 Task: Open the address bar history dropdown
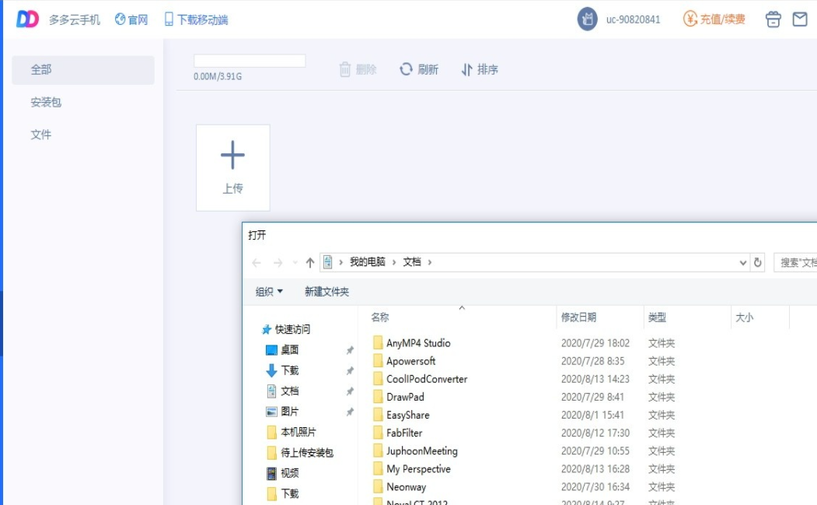point(743,263)
